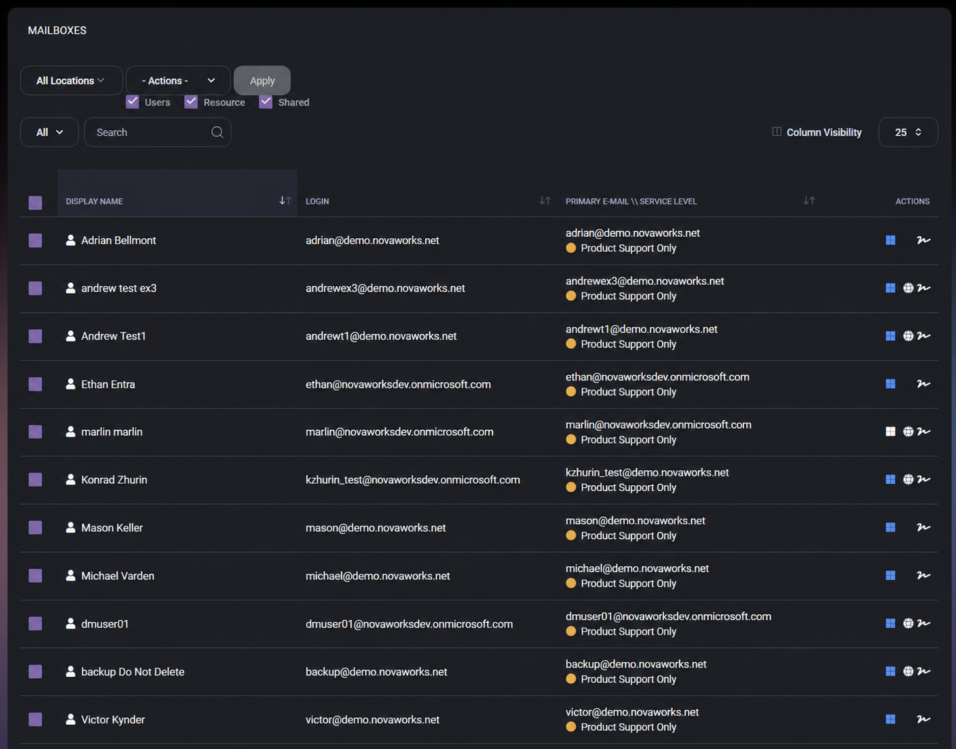
Task: Click the signature icon in Andrew Test1 row
Action: click(924, 336)
